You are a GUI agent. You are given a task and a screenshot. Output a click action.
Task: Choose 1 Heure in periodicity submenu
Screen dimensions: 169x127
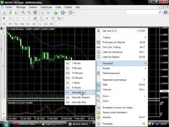coord(80,83)
